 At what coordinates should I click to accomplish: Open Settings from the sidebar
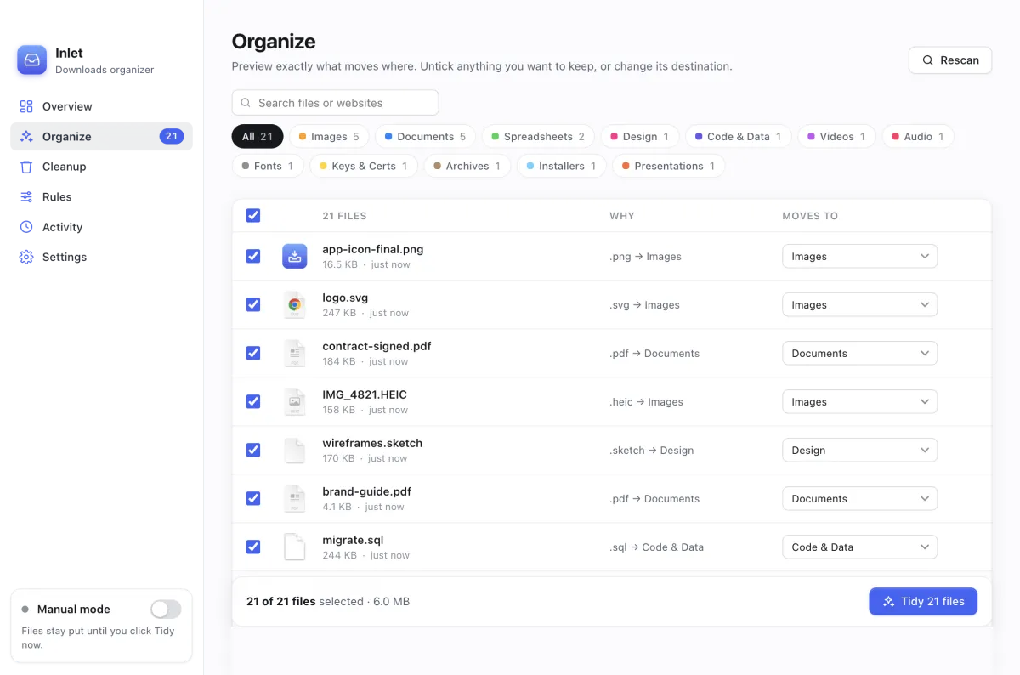[101, 257]
